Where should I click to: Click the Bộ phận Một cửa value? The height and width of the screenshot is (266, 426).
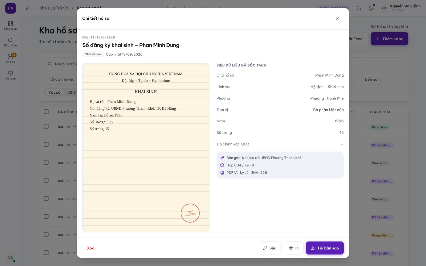coord(328,110)
